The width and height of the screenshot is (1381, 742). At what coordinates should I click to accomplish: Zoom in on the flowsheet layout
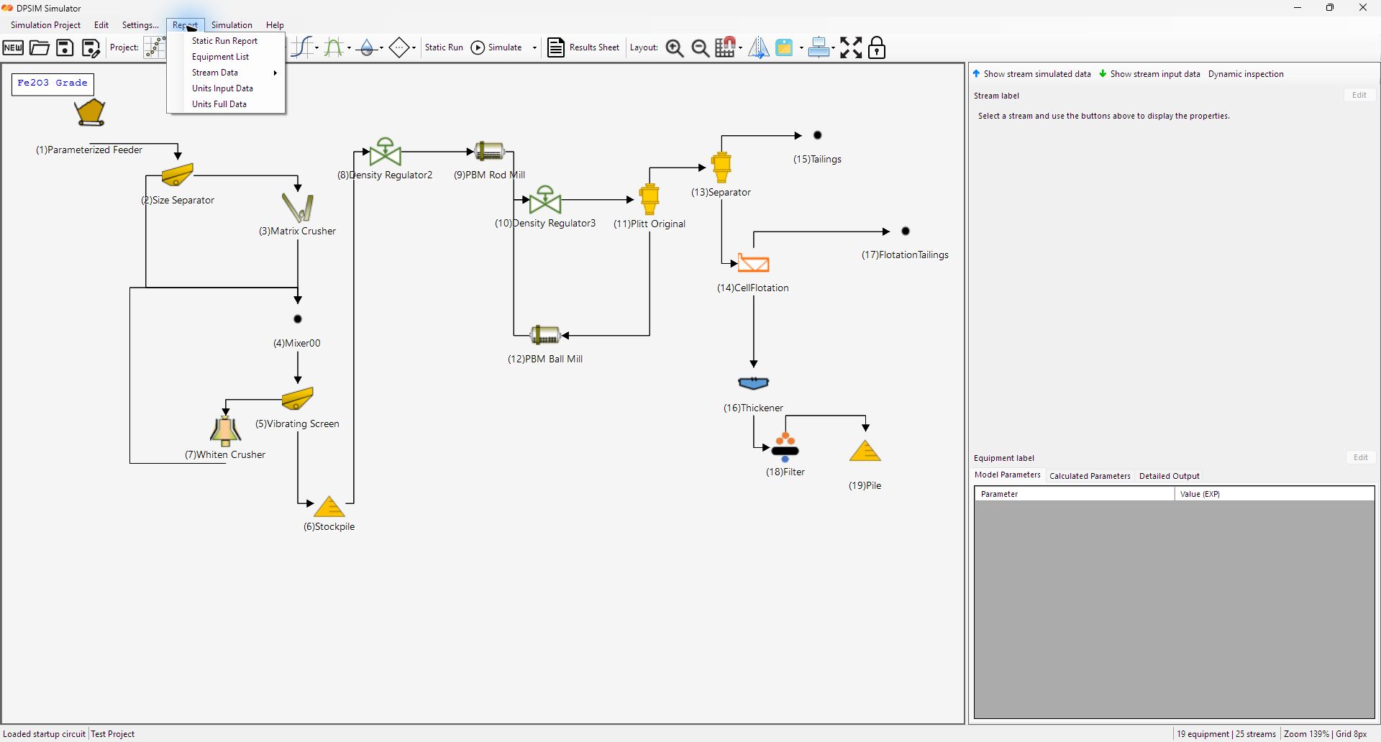[674, 48]
